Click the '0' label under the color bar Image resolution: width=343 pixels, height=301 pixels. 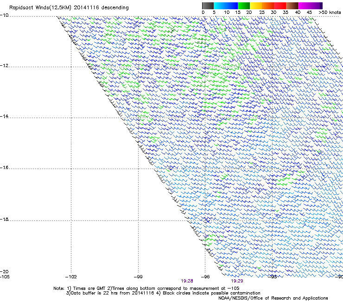point(203,13)
